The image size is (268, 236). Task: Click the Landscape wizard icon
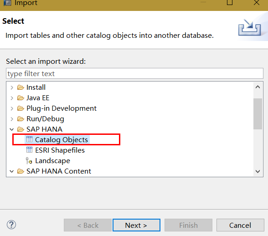click(29, 161)
